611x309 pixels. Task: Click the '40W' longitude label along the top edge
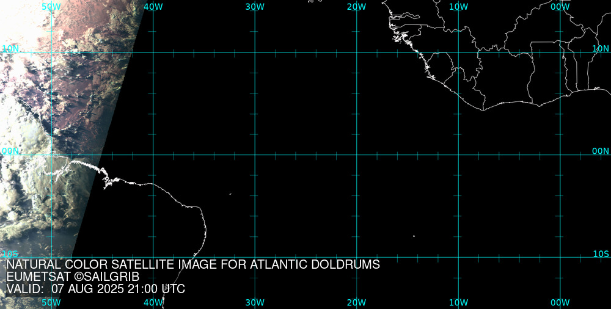coord(153,7)
